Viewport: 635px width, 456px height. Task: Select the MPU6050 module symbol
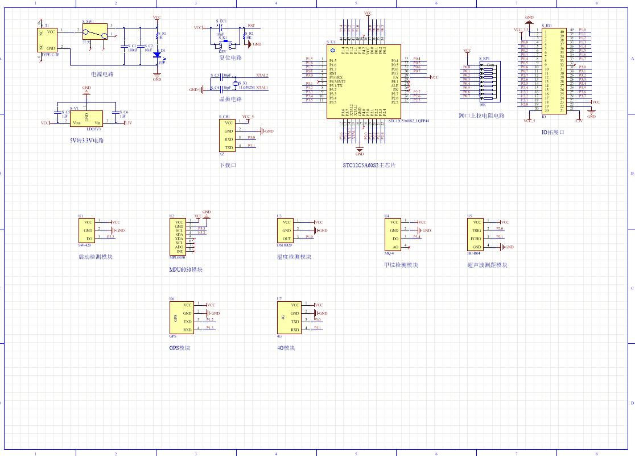pyautogui.click(x=179, y=236)
